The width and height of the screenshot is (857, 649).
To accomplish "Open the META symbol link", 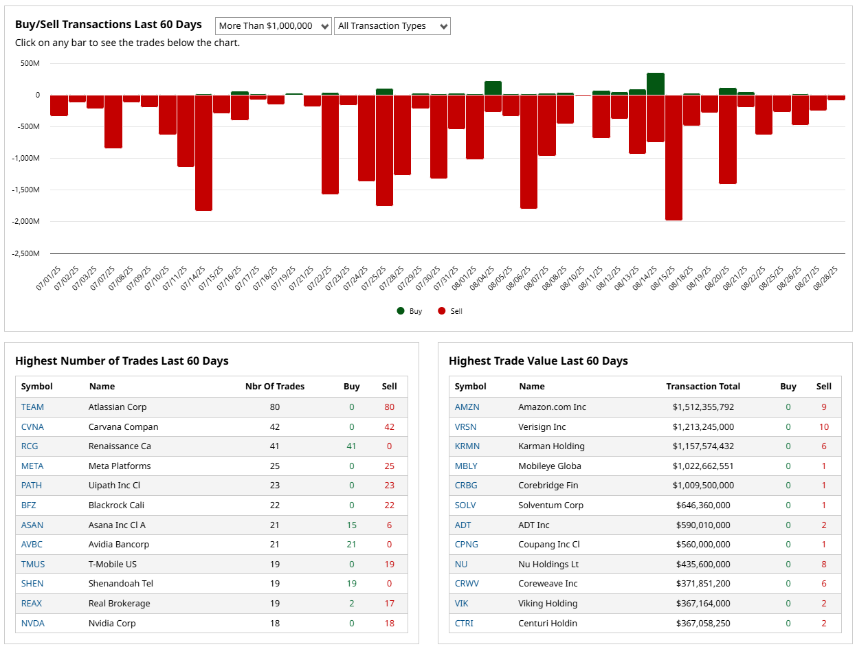I will click(32, 466).
